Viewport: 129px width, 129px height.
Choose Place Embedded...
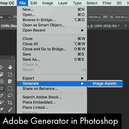coord(52,102)
